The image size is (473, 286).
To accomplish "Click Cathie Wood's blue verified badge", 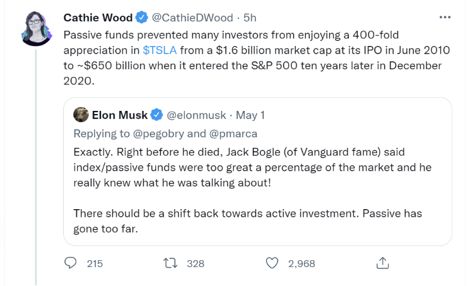I will click(x=141, y=18).
